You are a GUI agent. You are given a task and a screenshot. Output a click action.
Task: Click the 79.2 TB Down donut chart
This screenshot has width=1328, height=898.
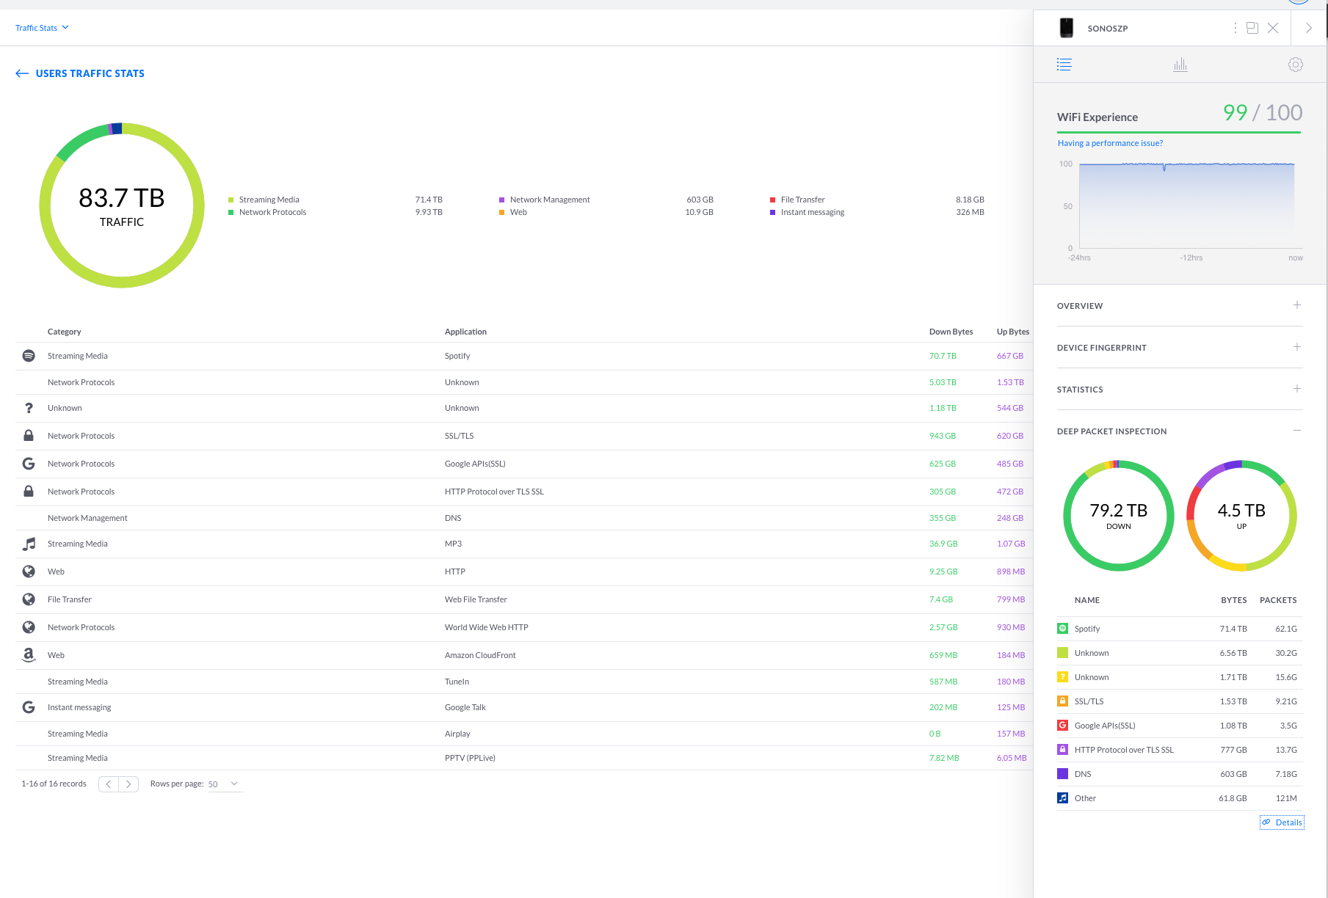click(1119, 516)
